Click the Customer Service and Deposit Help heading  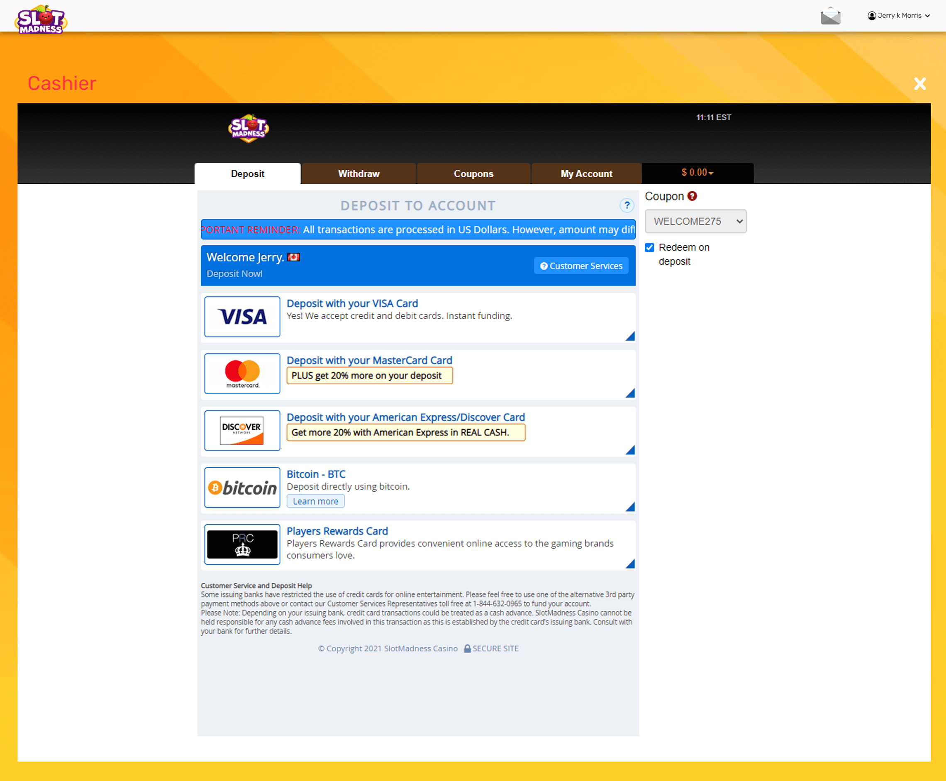point(256,586)
